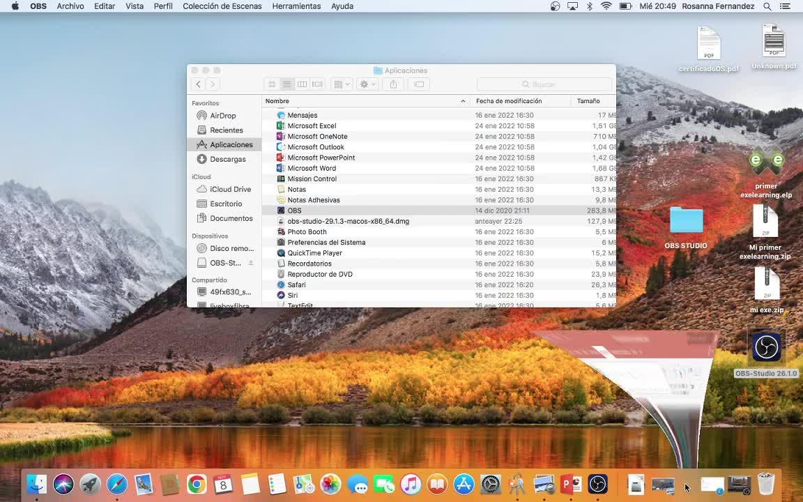Open Safari compass icon in Dock

point(117,484)
